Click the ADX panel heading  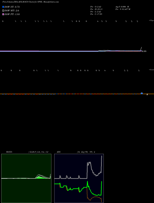coord(59,152)
